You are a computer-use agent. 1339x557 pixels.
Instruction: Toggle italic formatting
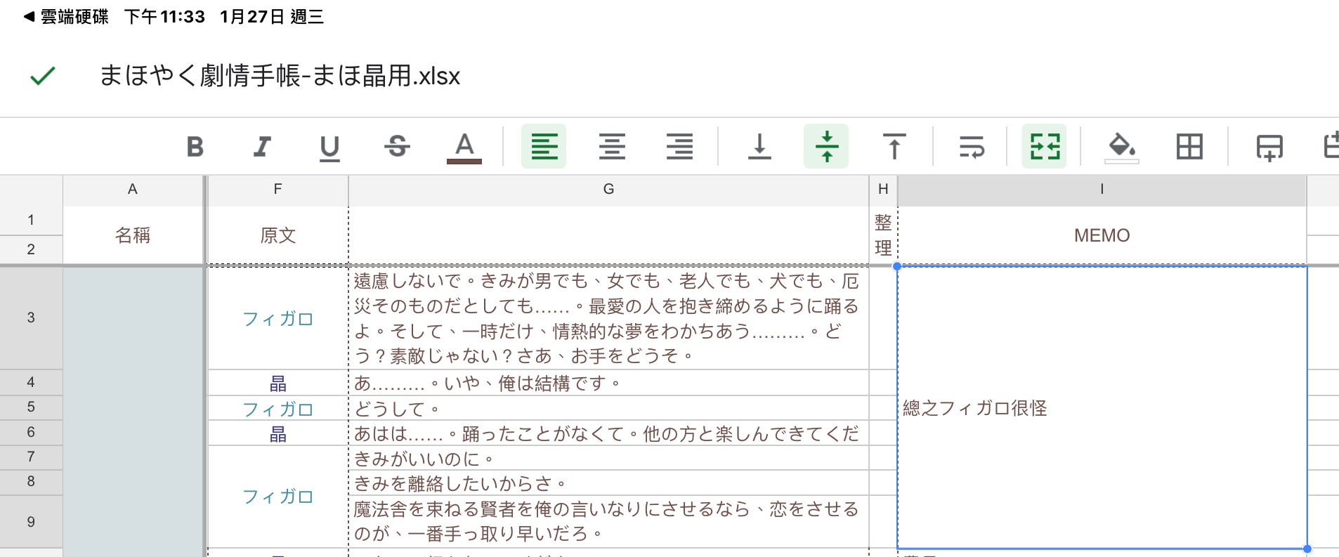(x=262, y=147)
